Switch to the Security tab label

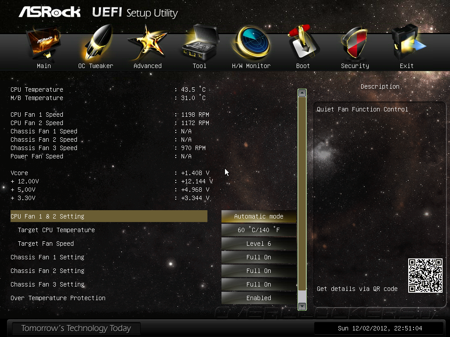point(355,66)
